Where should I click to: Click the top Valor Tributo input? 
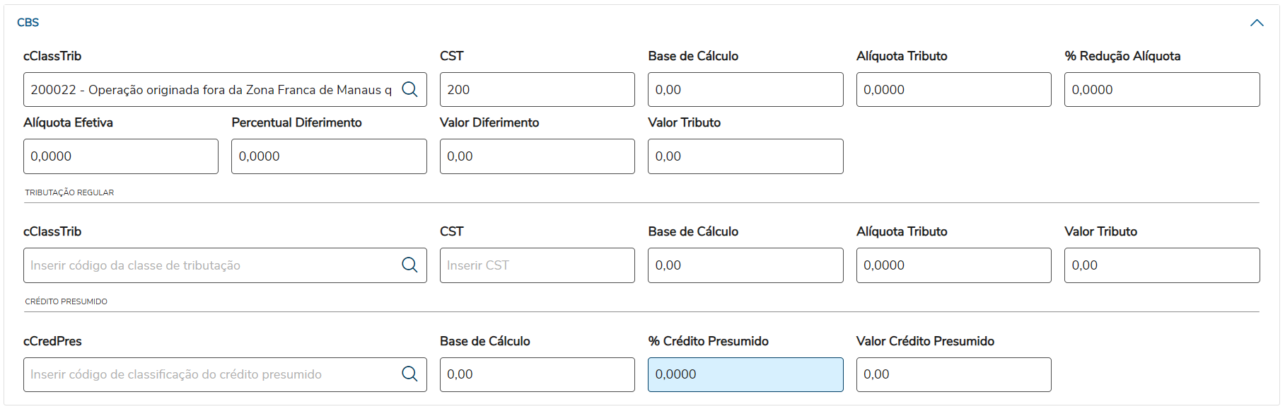pos(745,156)
